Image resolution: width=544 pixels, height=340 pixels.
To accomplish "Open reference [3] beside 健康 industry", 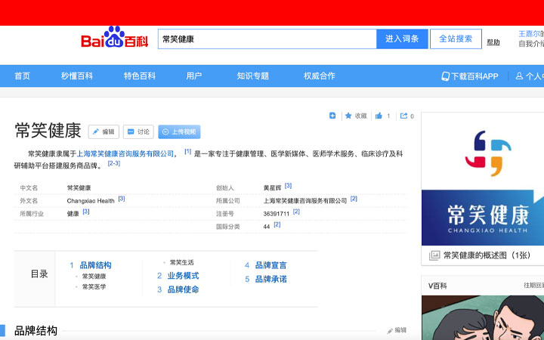I will pyautogui.click(x=86, y=212).
